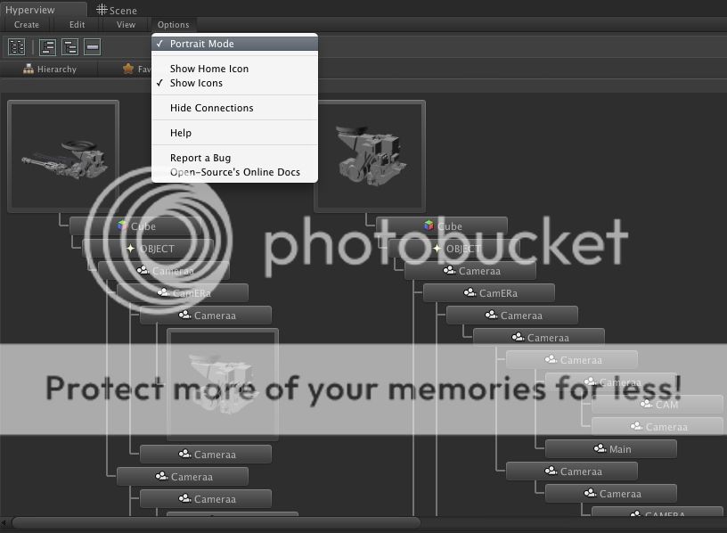
Task: Select the two-column tree layout toolbar icon
Action: pos(17,46)
